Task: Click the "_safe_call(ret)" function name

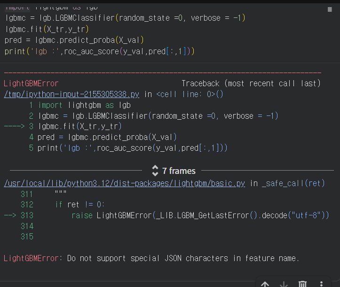Action: (x=293, y=183)
